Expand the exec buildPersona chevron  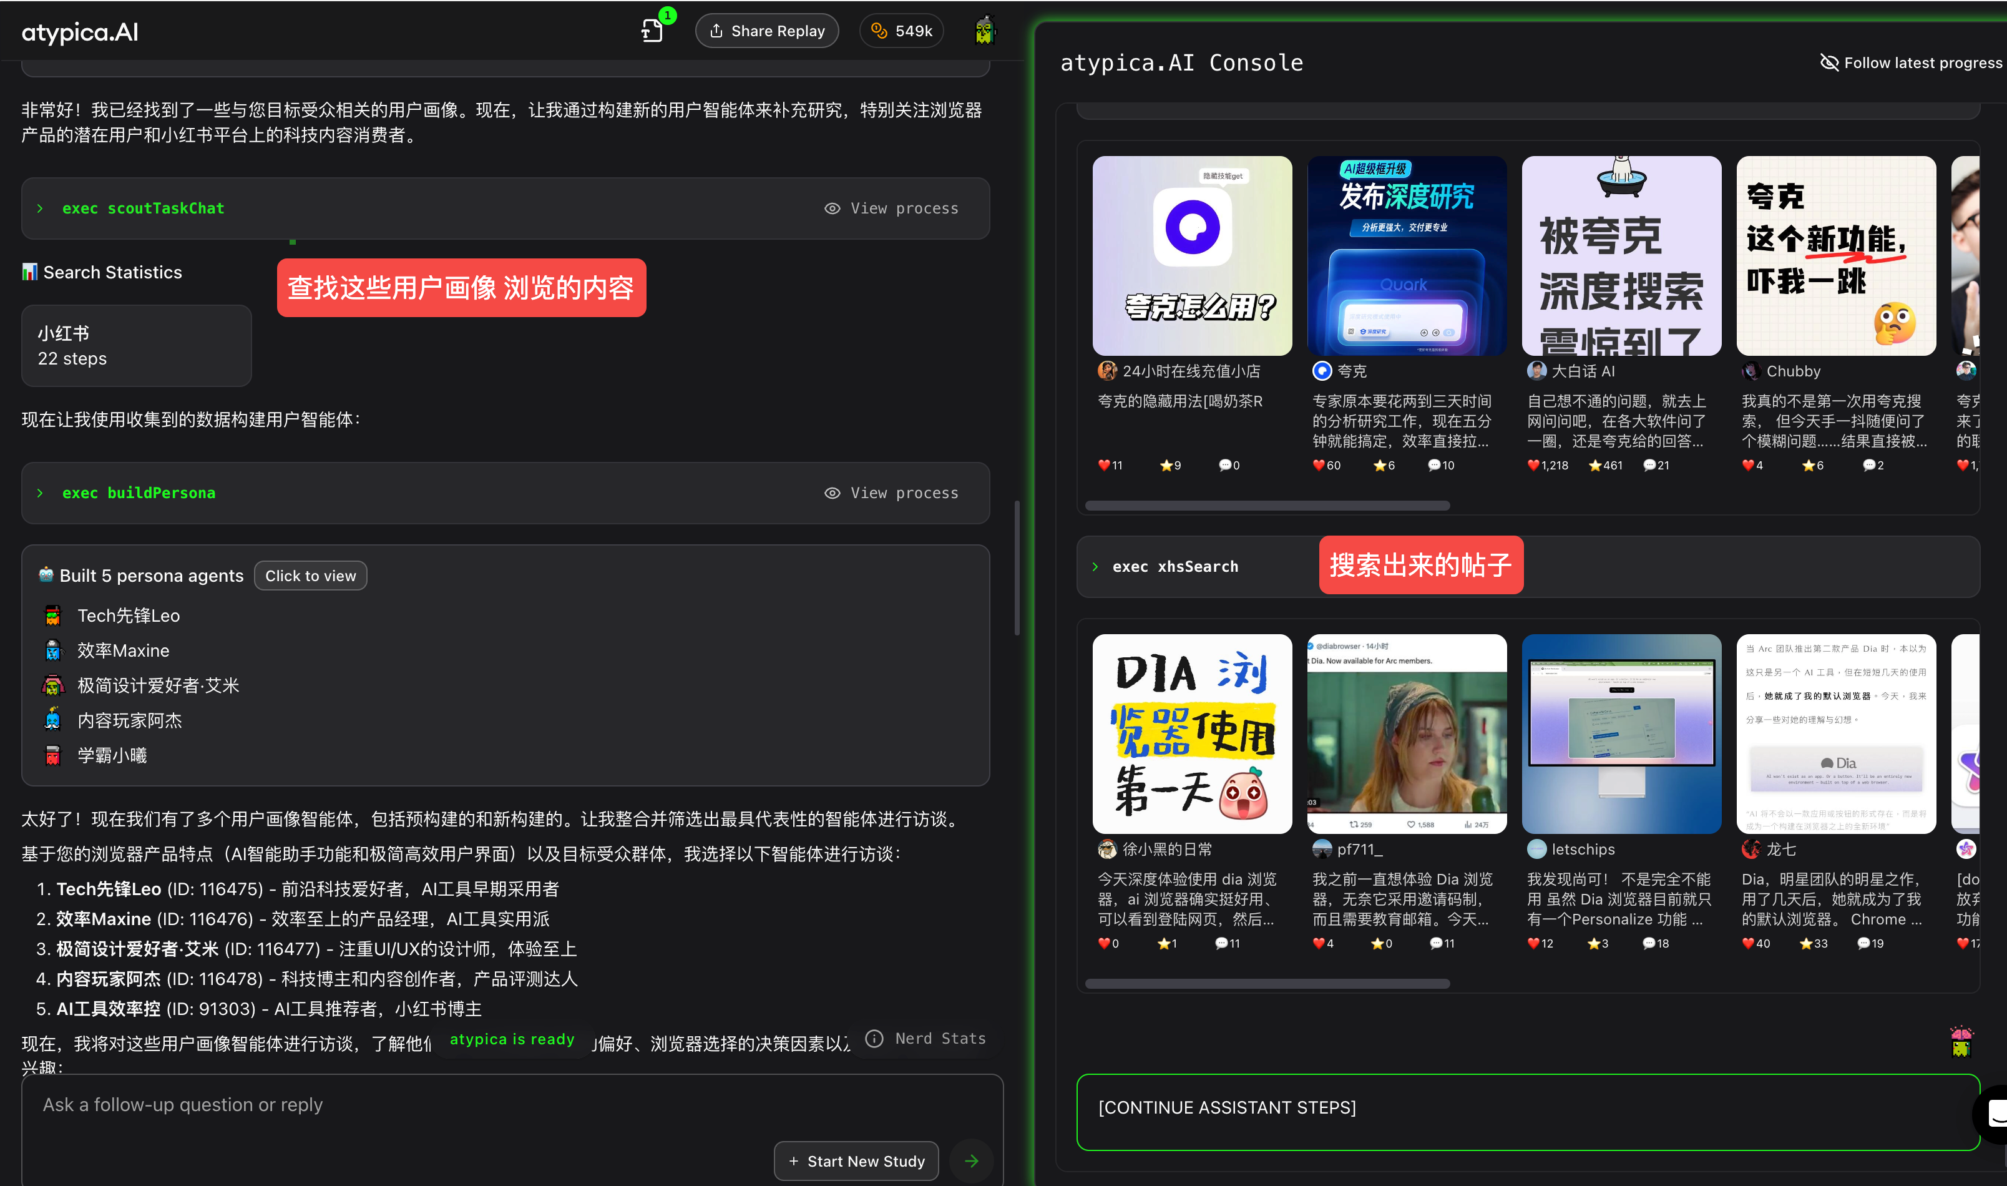[40, 493]
